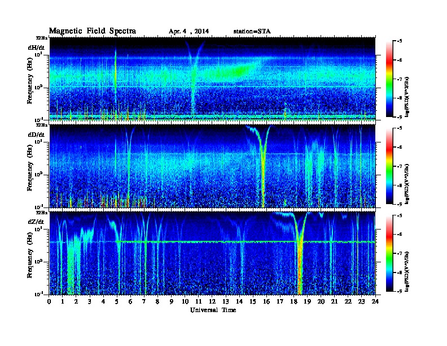
Task: Click hour tick label "5" on time axis
Action: click(x=117, y=301)
